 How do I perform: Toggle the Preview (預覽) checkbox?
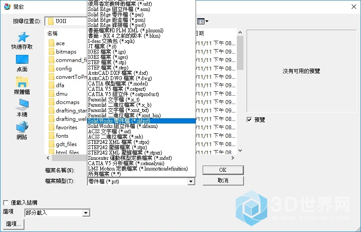(x=249, y=120)
